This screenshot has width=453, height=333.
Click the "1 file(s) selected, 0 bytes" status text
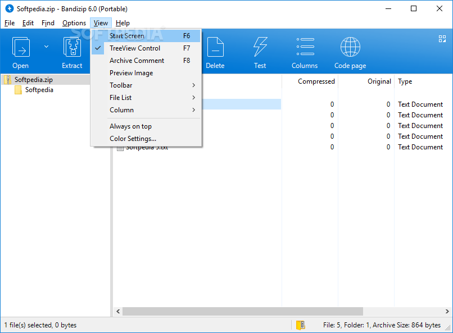tap(40, 325)
